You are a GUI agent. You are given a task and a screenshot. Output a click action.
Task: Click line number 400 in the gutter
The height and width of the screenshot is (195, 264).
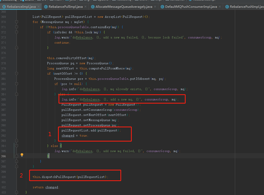[3, 177]
